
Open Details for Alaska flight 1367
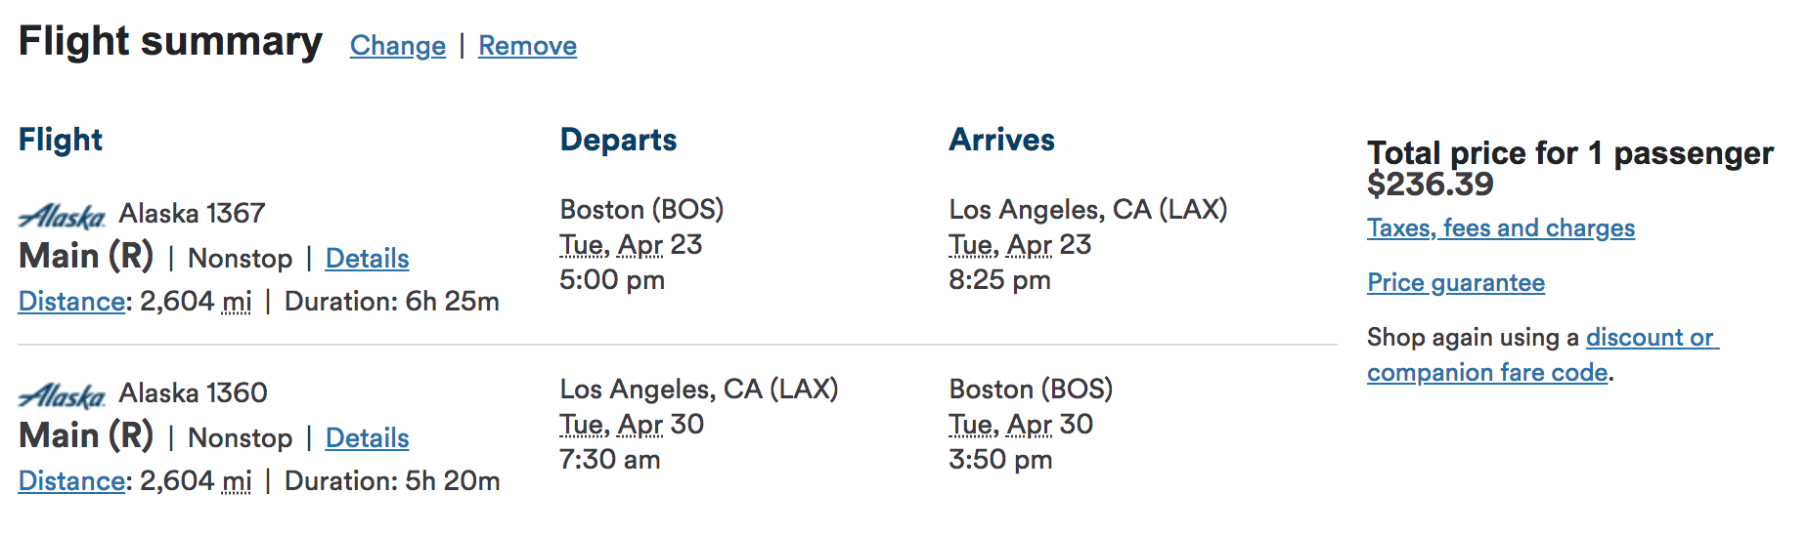pos(367,259)
